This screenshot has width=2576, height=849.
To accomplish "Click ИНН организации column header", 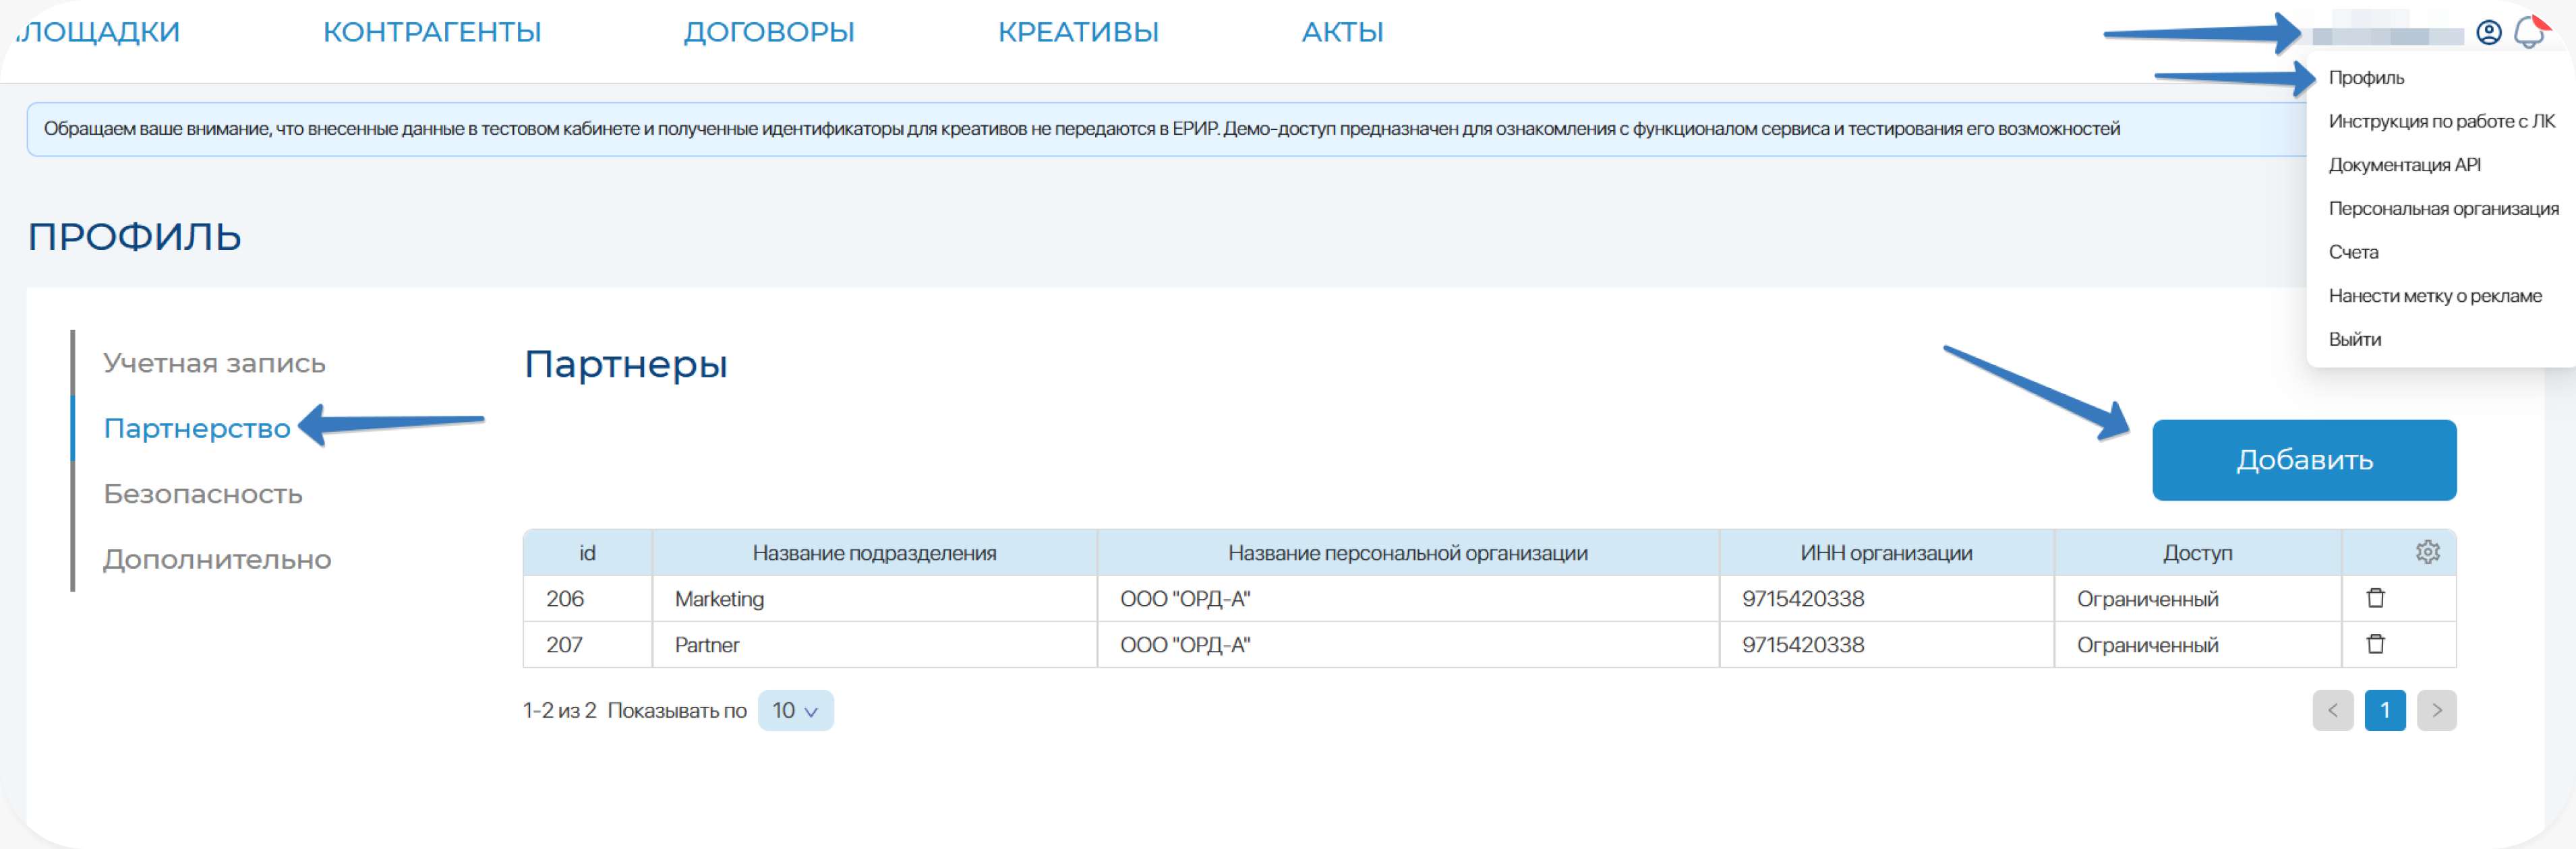I will click(1886, 553).
